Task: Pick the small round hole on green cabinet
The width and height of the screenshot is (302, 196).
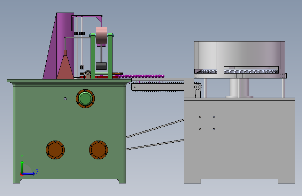Action: coord(65,99)
